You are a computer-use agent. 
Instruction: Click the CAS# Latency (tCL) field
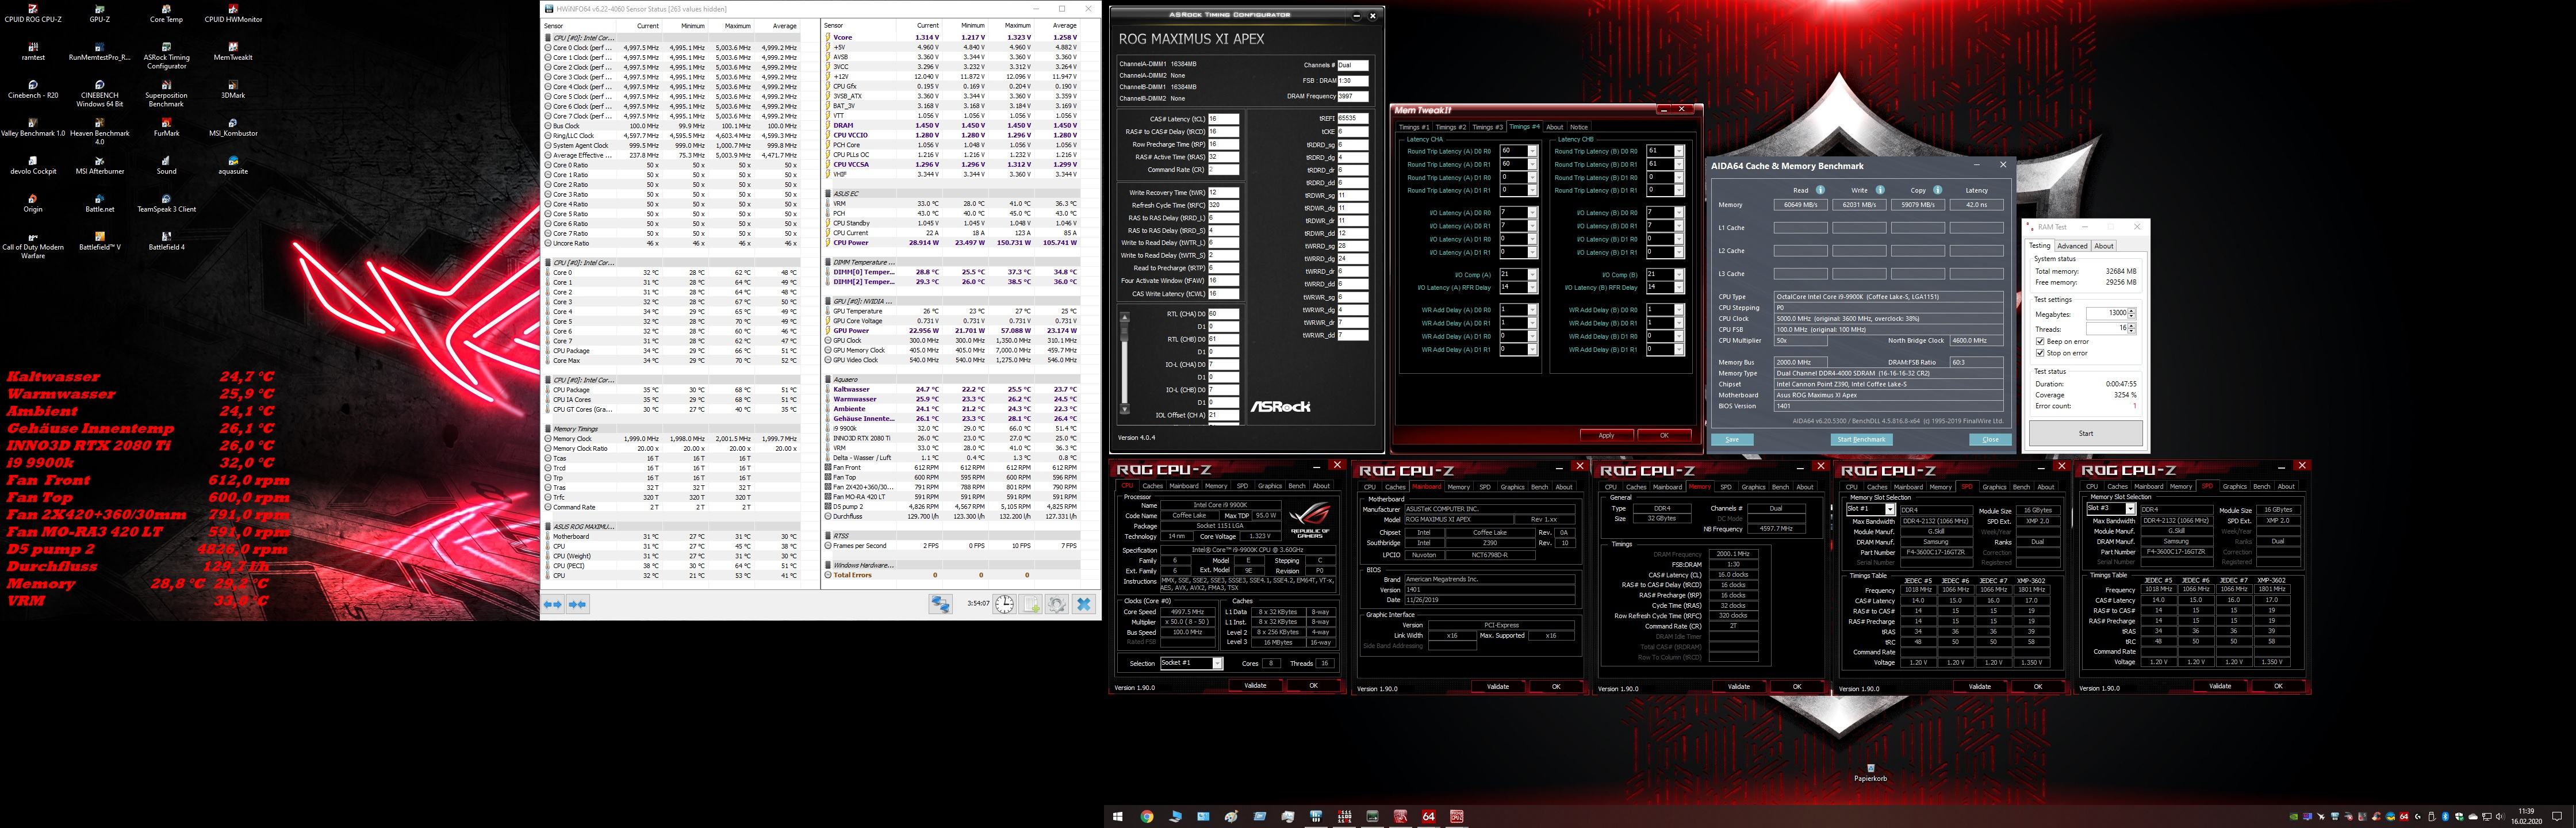pyautogui.click(x=1224, y=119)
